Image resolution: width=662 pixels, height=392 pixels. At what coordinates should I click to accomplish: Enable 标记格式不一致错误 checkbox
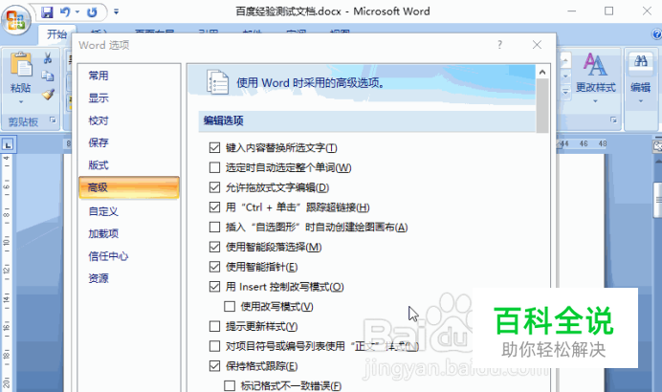[x=230, y=385]
